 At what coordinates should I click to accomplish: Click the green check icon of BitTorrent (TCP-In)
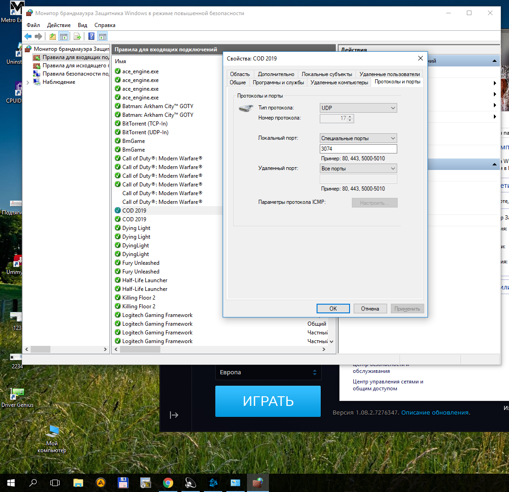click(118, 123)
